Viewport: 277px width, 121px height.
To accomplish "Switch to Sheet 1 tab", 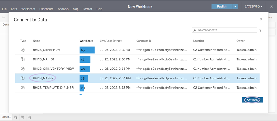I will (x=6, y=117).
